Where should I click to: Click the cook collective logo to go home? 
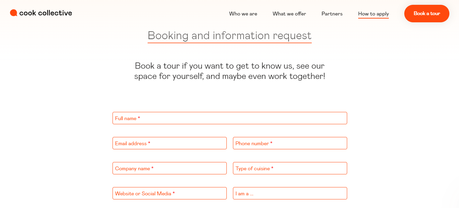coord(41,13)
